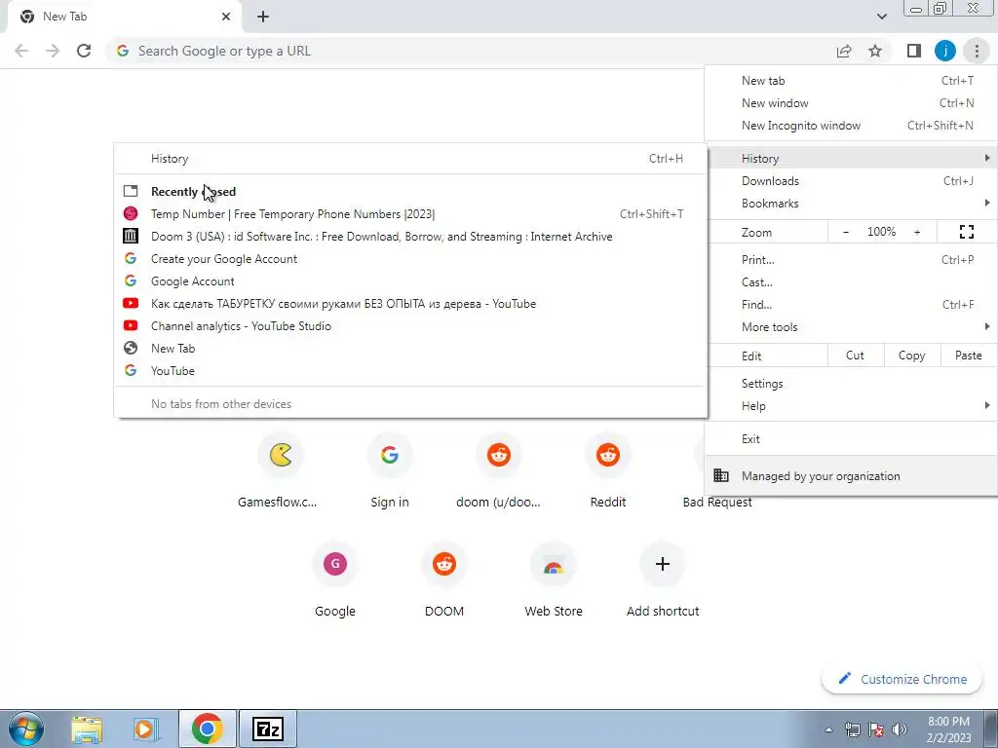Decrease zoom with minus button

(x=845, y=232)
